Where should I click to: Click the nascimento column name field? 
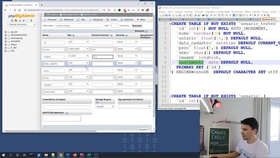tap(54, 92)
